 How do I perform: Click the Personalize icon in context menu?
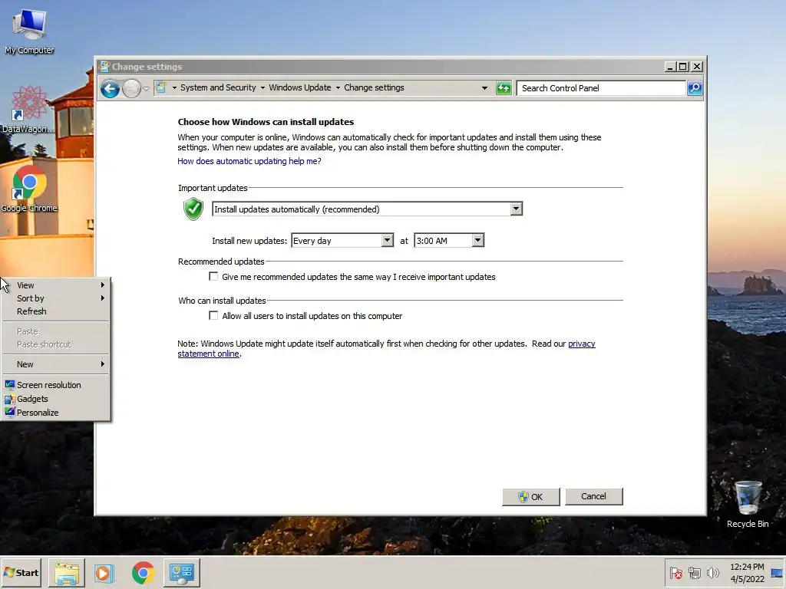pyautogui.click(x=9, y=412)
